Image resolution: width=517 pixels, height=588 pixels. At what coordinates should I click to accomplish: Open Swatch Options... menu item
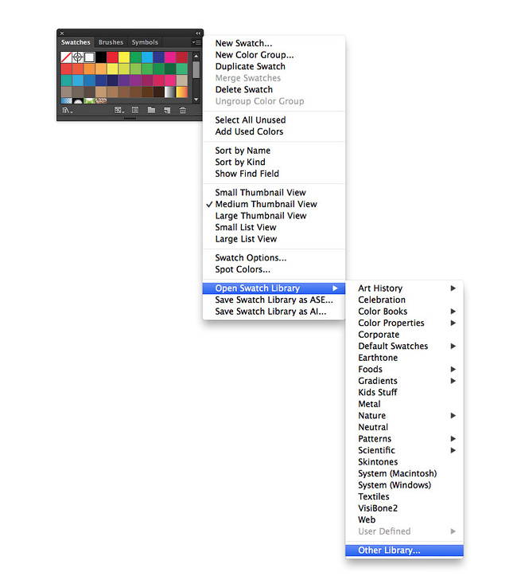click(274, 257)
